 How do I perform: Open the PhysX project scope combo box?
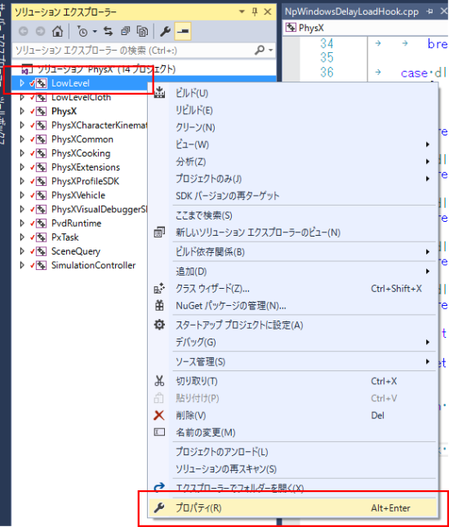click(x=366, y=28)
